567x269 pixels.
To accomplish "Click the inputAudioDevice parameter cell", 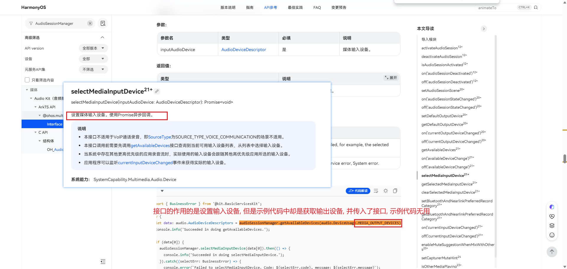I will point(188,50).
